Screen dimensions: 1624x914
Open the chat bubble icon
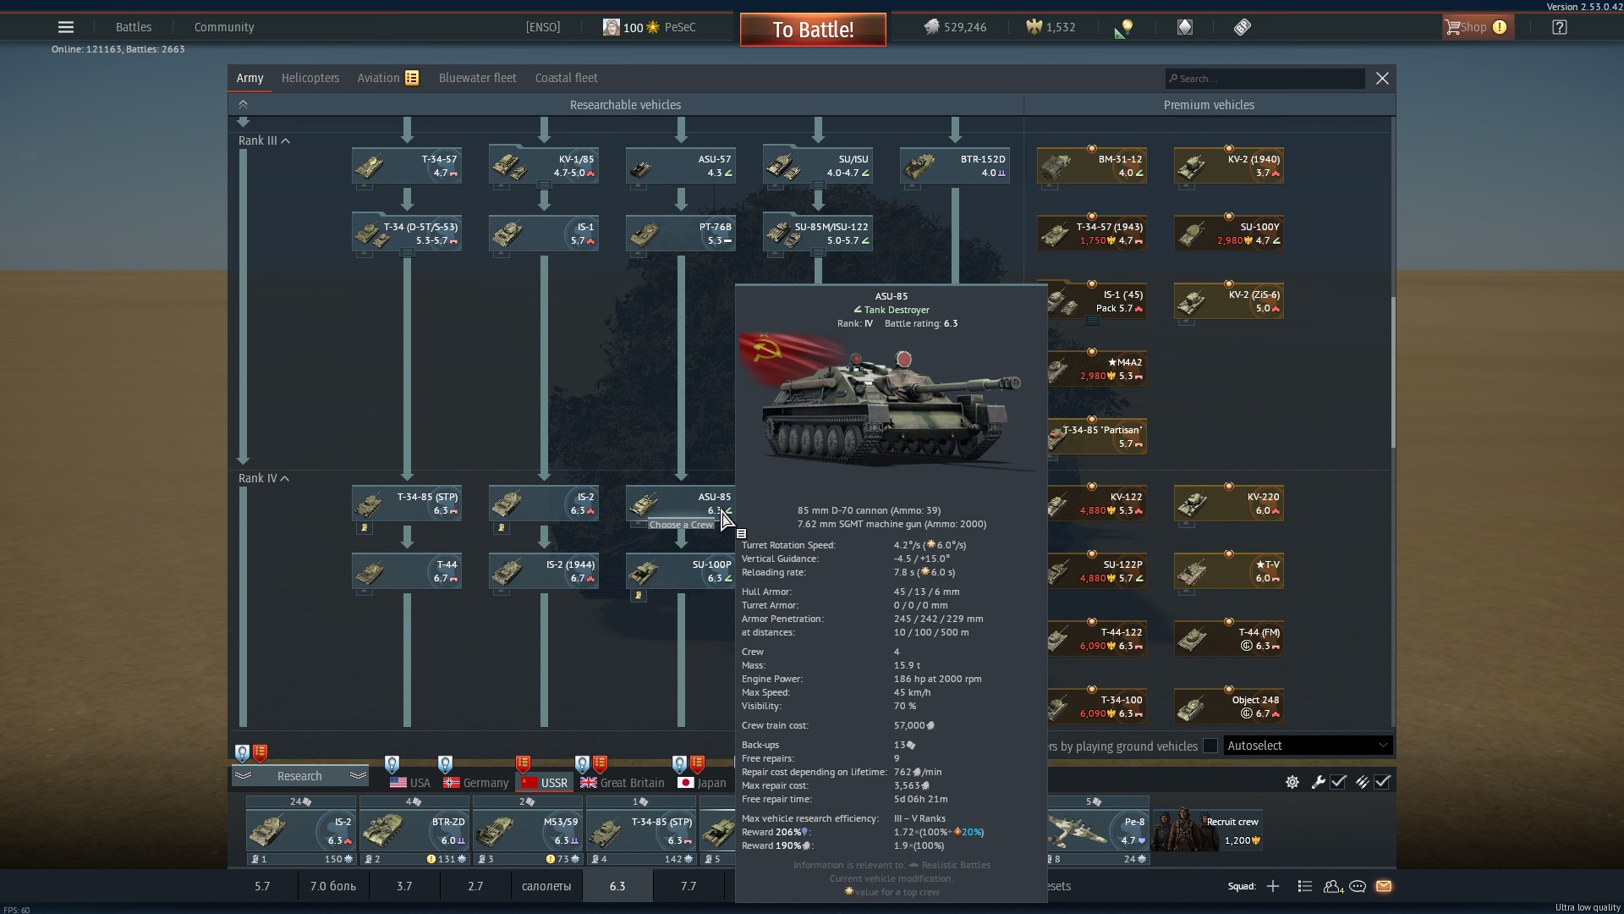[x=1358, y=886]
